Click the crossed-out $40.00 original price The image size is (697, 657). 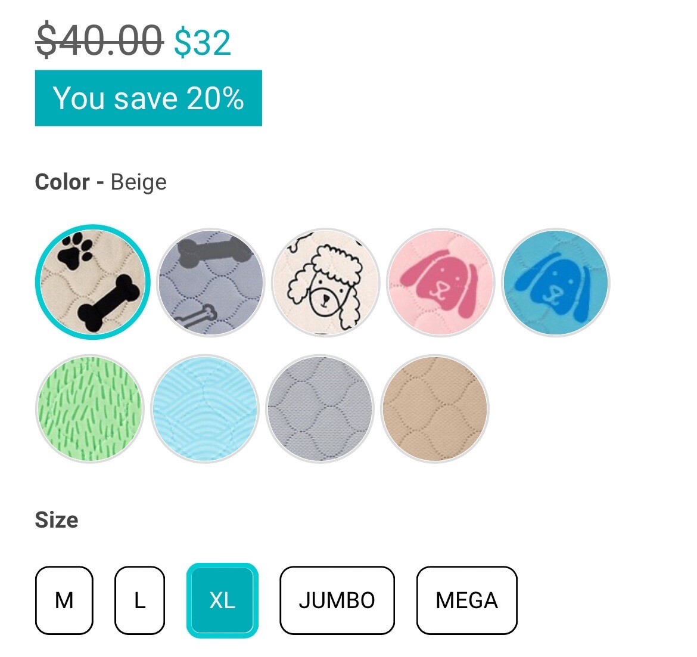point(99,41)
